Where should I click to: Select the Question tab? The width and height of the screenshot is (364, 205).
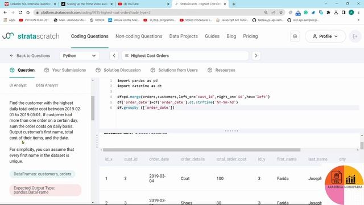click(22, 70)
